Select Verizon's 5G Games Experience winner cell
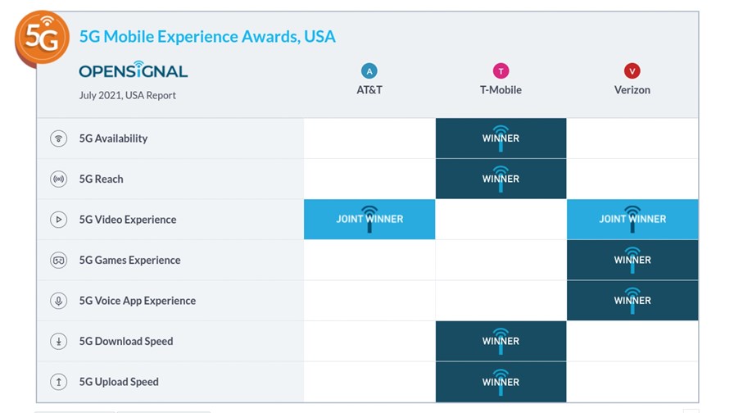 point(632,260)
